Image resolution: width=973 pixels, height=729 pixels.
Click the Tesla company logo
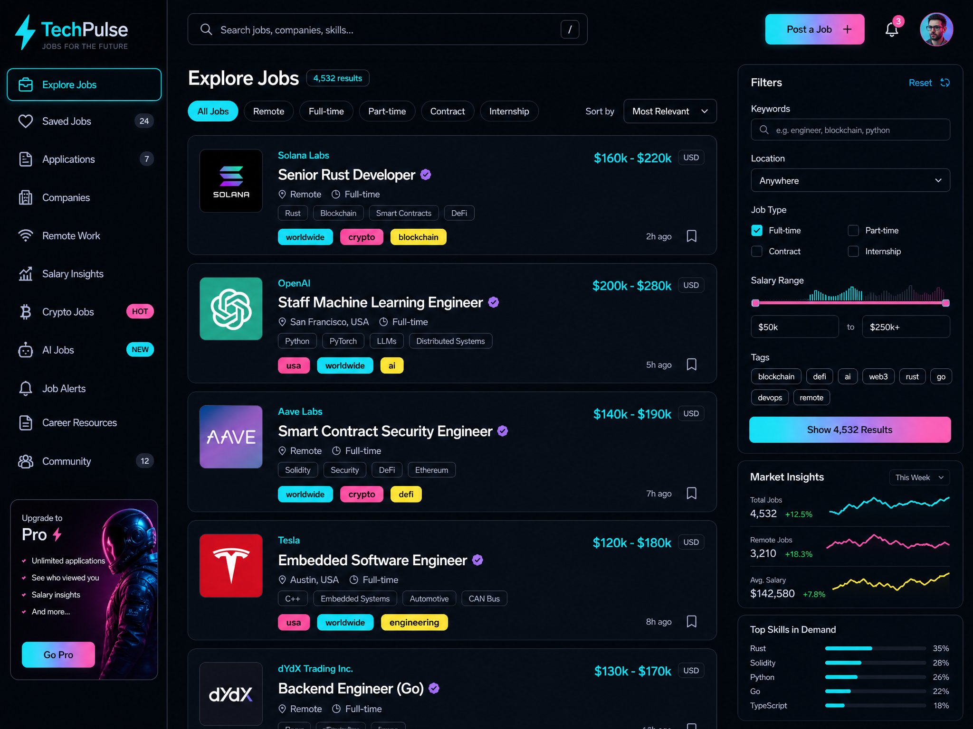231,565
